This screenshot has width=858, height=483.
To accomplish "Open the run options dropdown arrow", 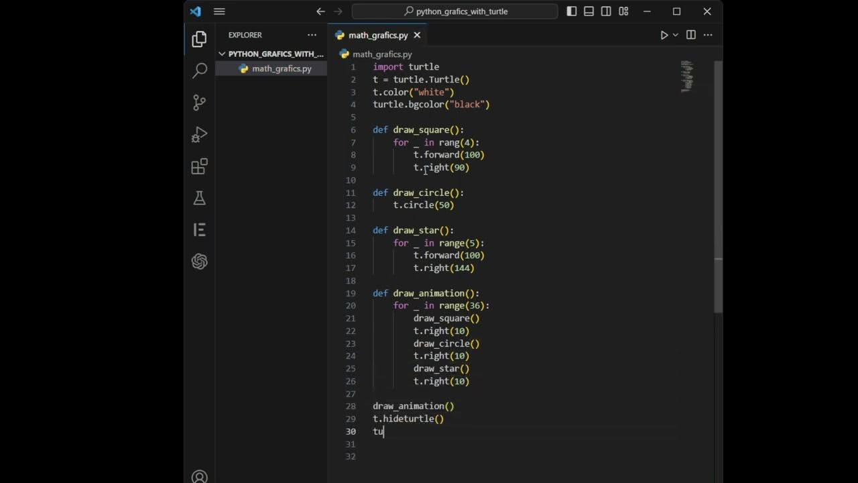I will [675, 35].
